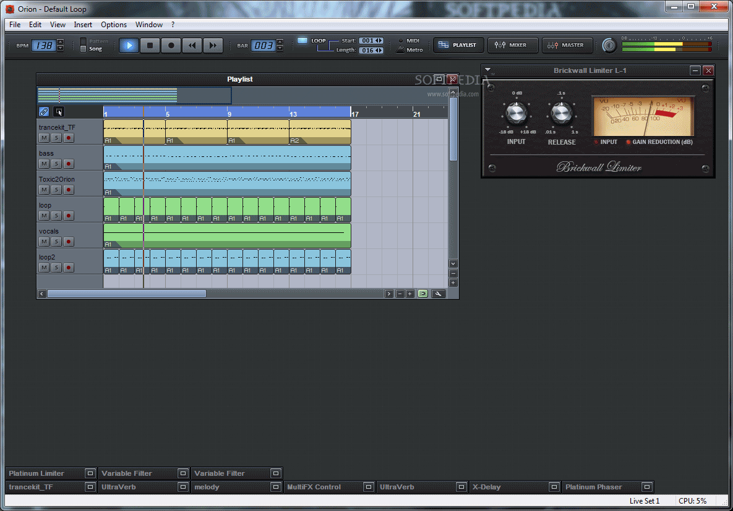Zoom out horizontally in the Playlist
This screenshot has height=511, width=733.
tap(400, 294)
